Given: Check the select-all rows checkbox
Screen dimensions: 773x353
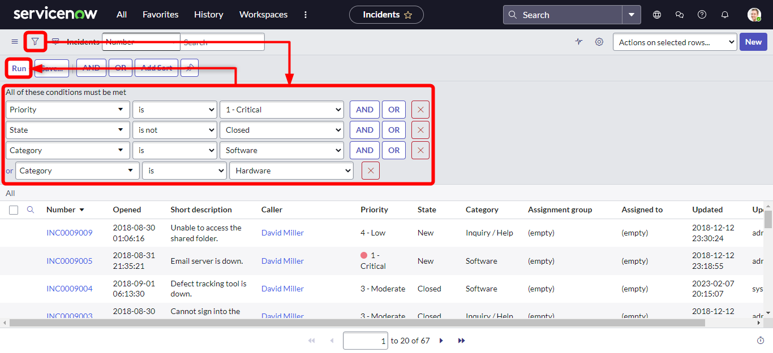Looking at the screenshot, I should point(14,210).
